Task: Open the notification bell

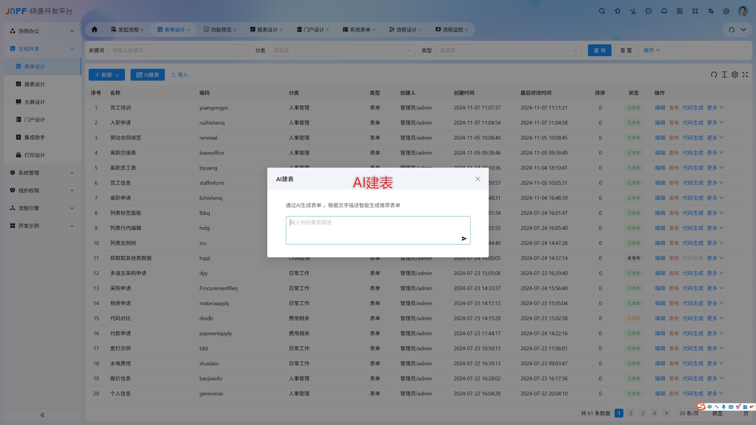Action: coord(664,11)
